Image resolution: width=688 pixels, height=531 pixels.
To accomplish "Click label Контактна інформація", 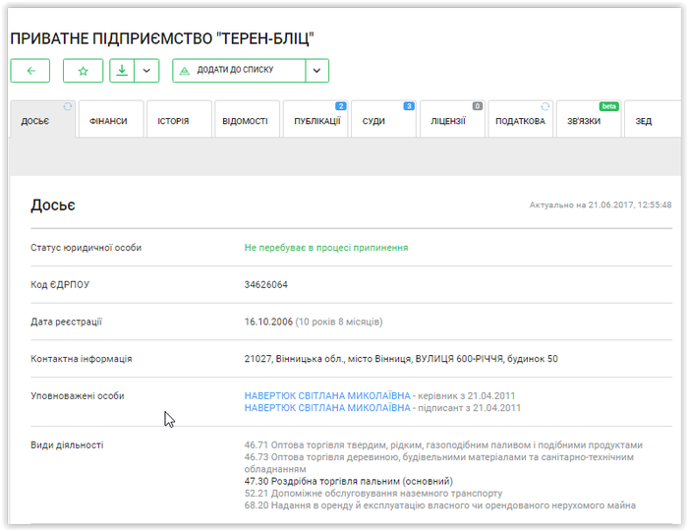I will [x=82, y=359].
